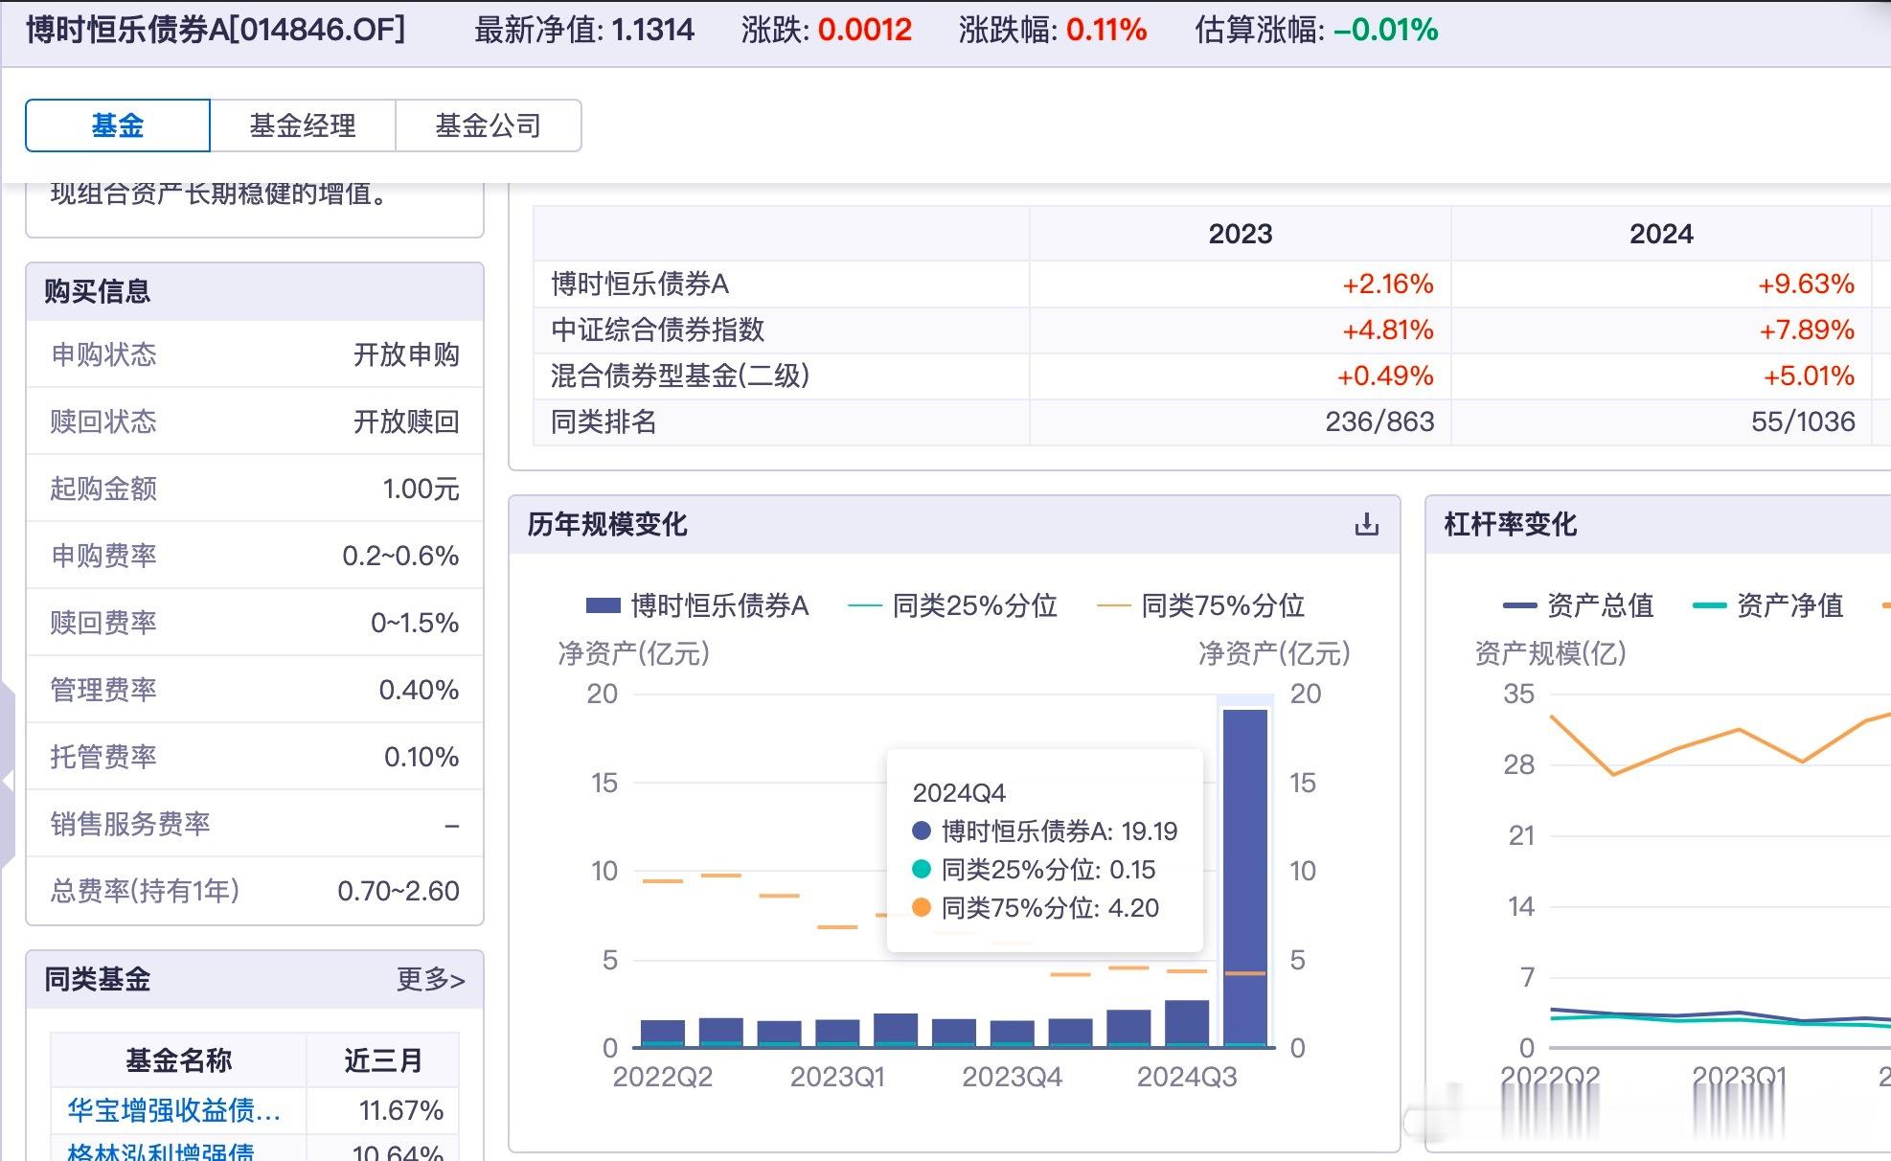Select the 2024 column header

pos(1661,234)
